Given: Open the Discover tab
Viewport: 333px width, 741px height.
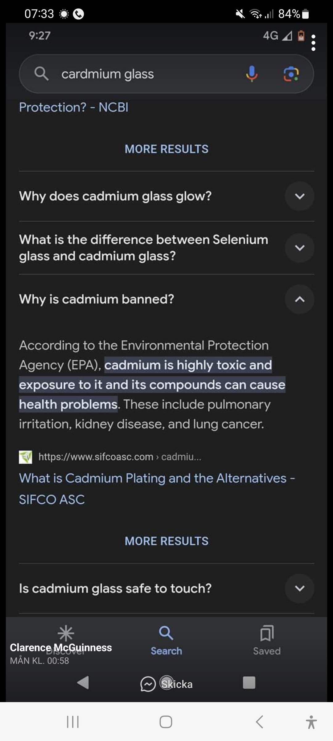Looking at the screenshot, I should [x=66, y=636].
